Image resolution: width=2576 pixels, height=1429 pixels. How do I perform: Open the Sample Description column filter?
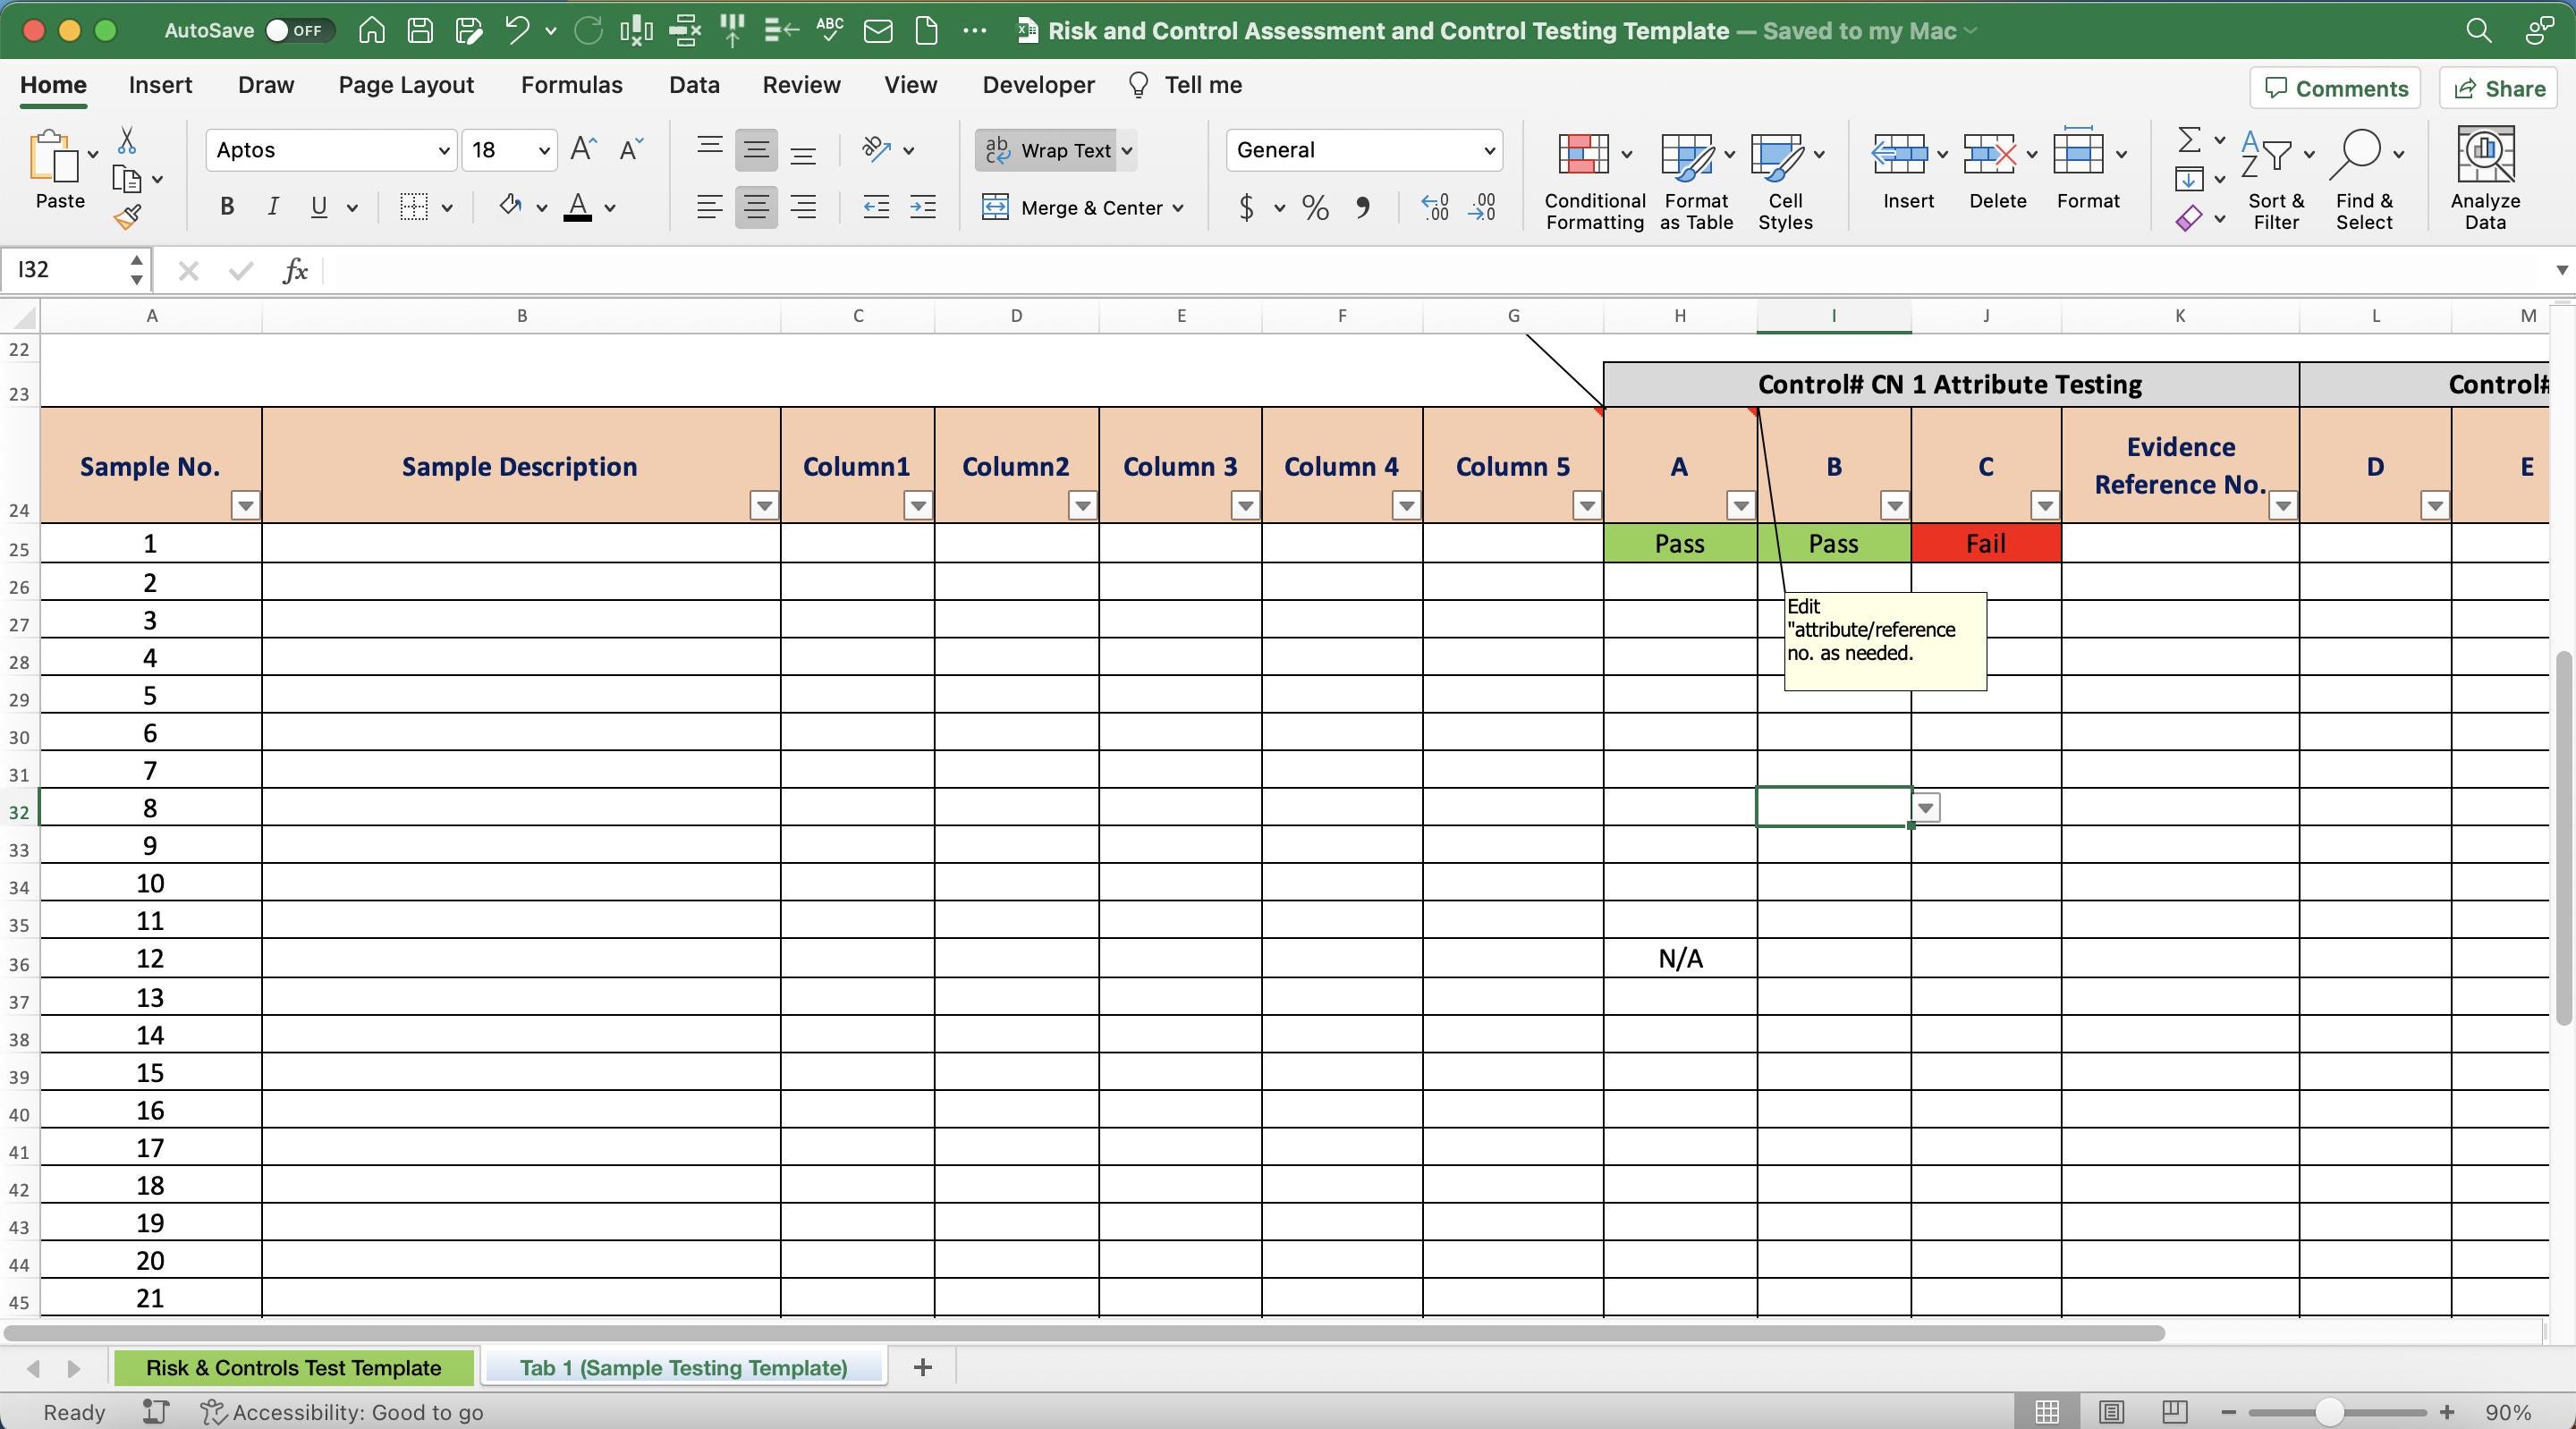tap(762, 506)
